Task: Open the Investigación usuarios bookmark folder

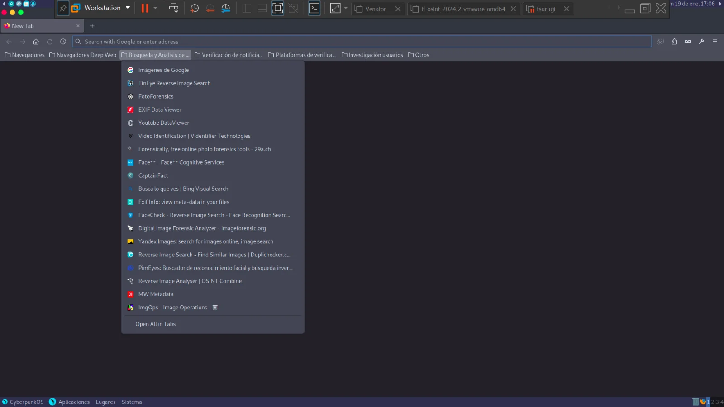Action: click(x=372, y=55)
